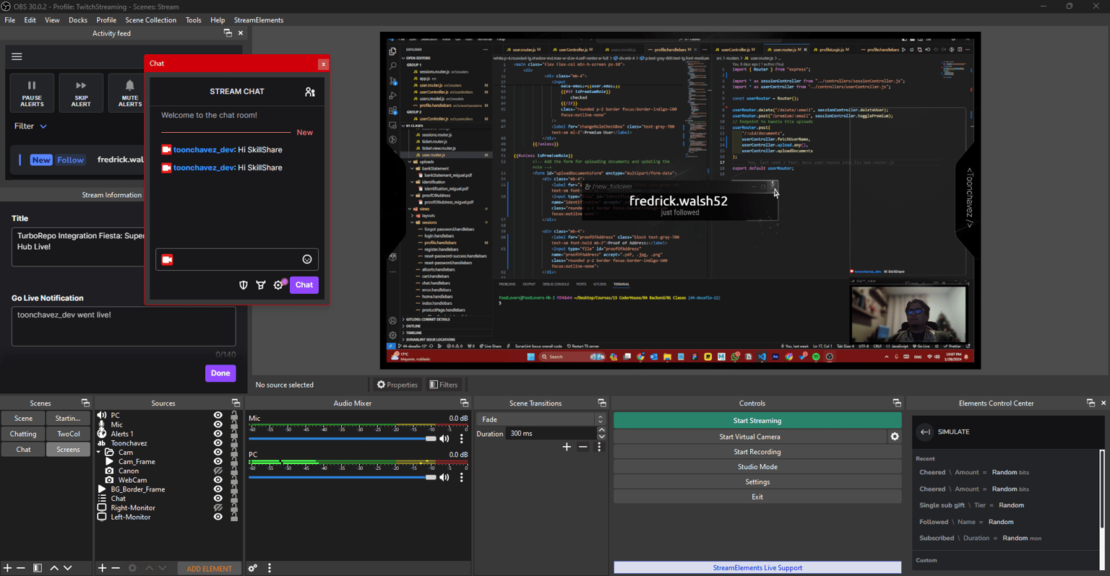Open the Profile menu
This screenshot has height=576, width=1110.
click(x=106, y=20)
